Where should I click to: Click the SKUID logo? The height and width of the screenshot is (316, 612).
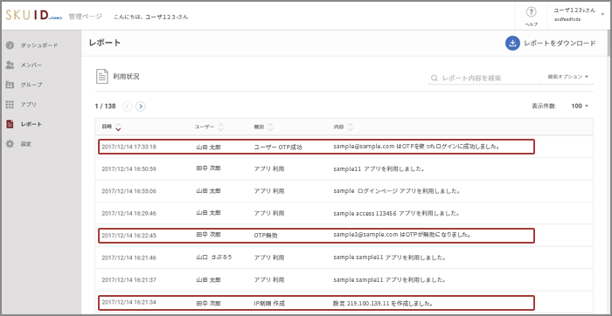(33, 15)
